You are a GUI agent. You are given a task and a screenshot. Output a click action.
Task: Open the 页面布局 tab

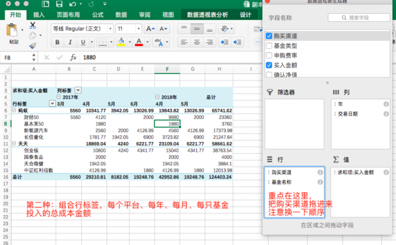69,15
